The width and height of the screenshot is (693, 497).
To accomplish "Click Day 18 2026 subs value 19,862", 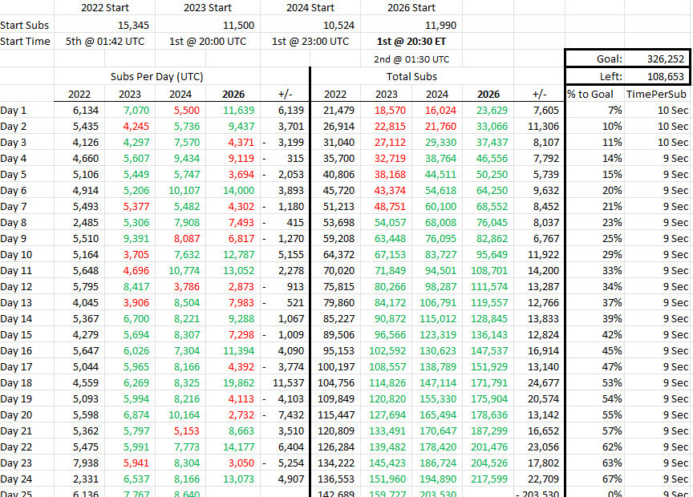I will point(233,382).
